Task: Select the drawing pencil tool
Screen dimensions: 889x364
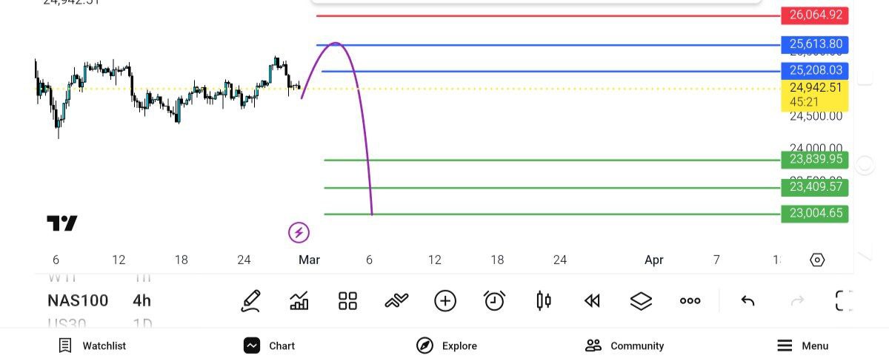Action: click(x=251, y=301)
